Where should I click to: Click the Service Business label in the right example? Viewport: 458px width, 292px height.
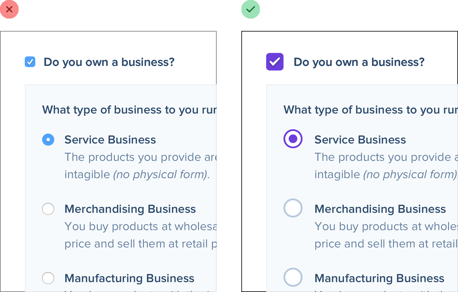tap(360, 140)
